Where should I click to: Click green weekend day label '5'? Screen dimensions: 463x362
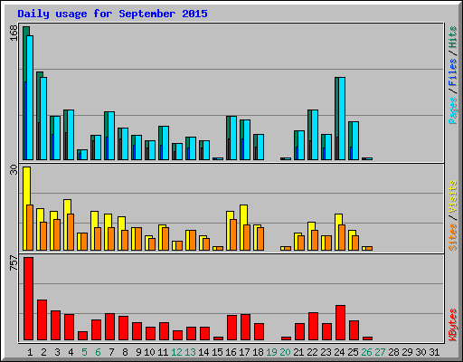tap(84, 352)
